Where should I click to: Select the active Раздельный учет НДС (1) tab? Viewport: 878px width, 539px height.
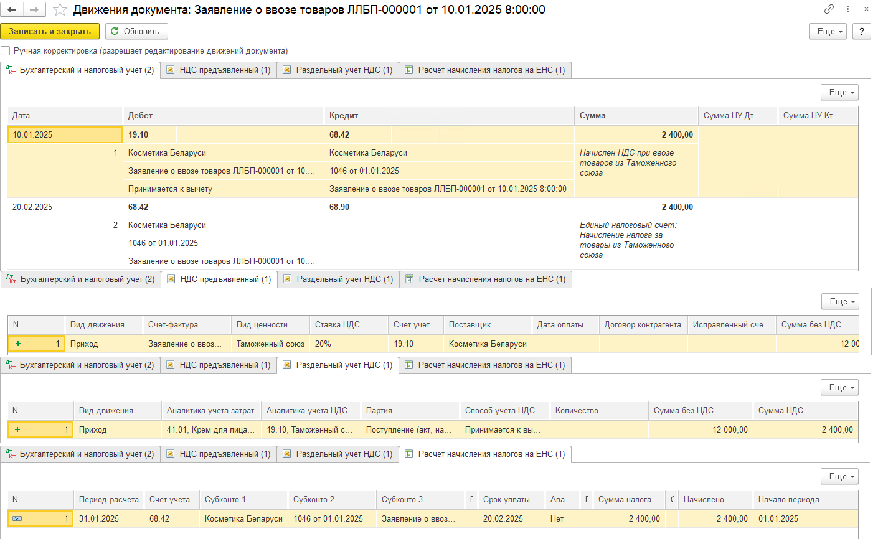(x=338, y=365)
